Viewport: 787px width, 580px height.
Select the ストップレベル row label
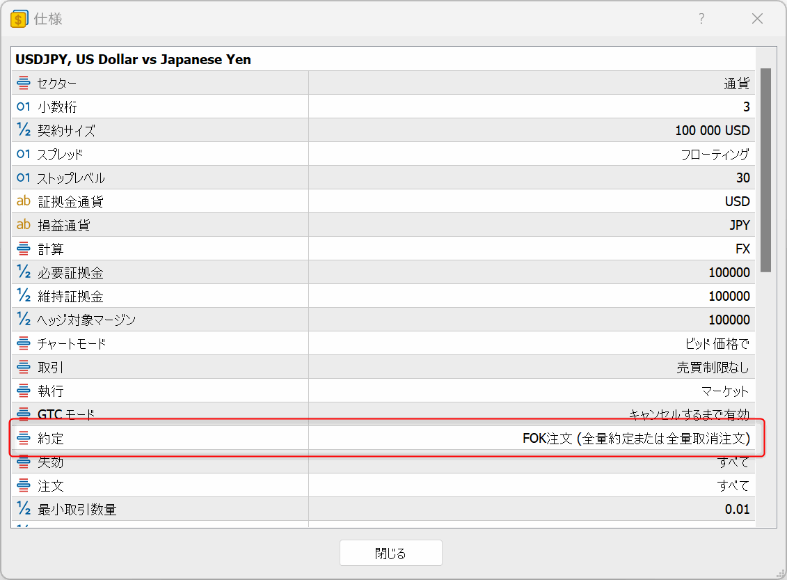point(71,178)
